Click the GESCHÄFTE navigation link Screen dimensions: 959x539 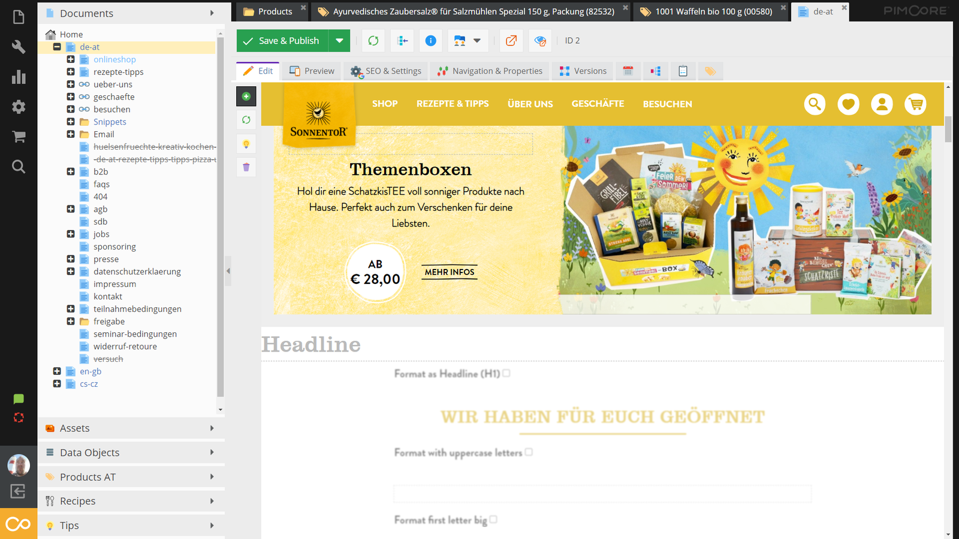pyautogui.click(x=598, y=104)
